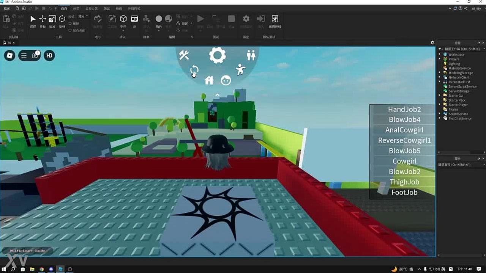Select ServerStorage in Explorer
The height and width of the screenshot is (273, 486).
click(459, 91)
